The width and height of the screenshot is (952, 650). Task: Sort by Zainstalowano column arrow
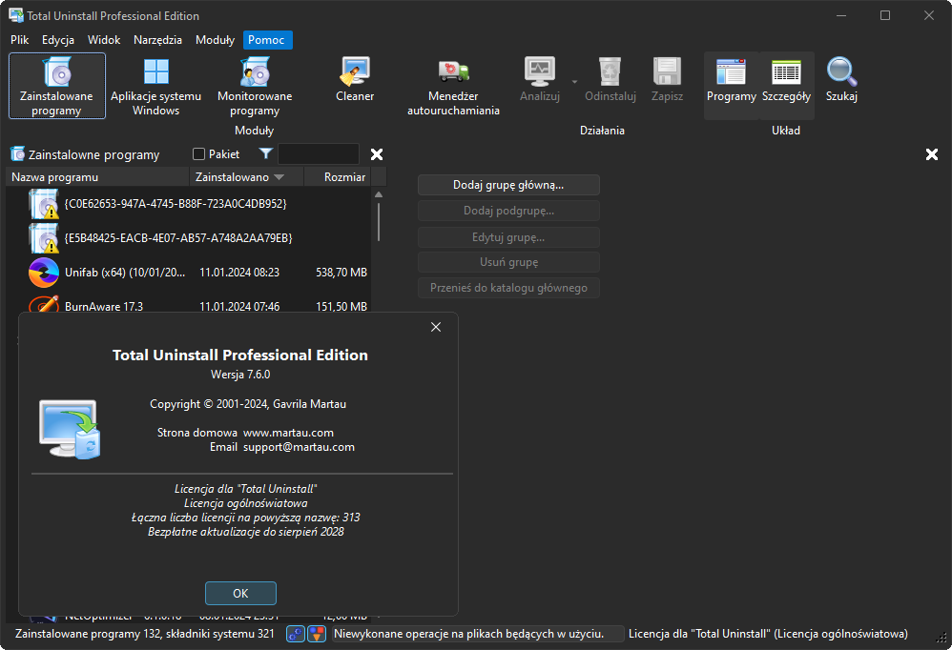279,177
